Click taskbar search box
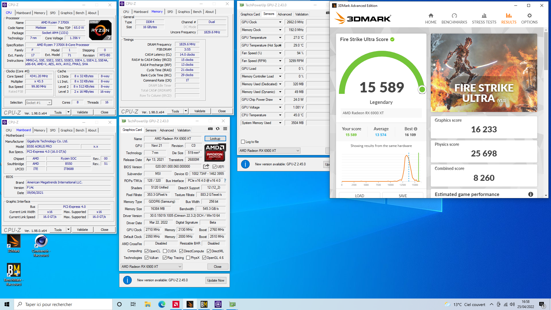This screenshot has width=551, height=310. coord(63,304)
